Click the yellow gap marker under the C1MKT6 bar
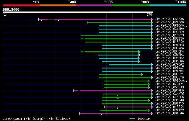 click(117, 95)
